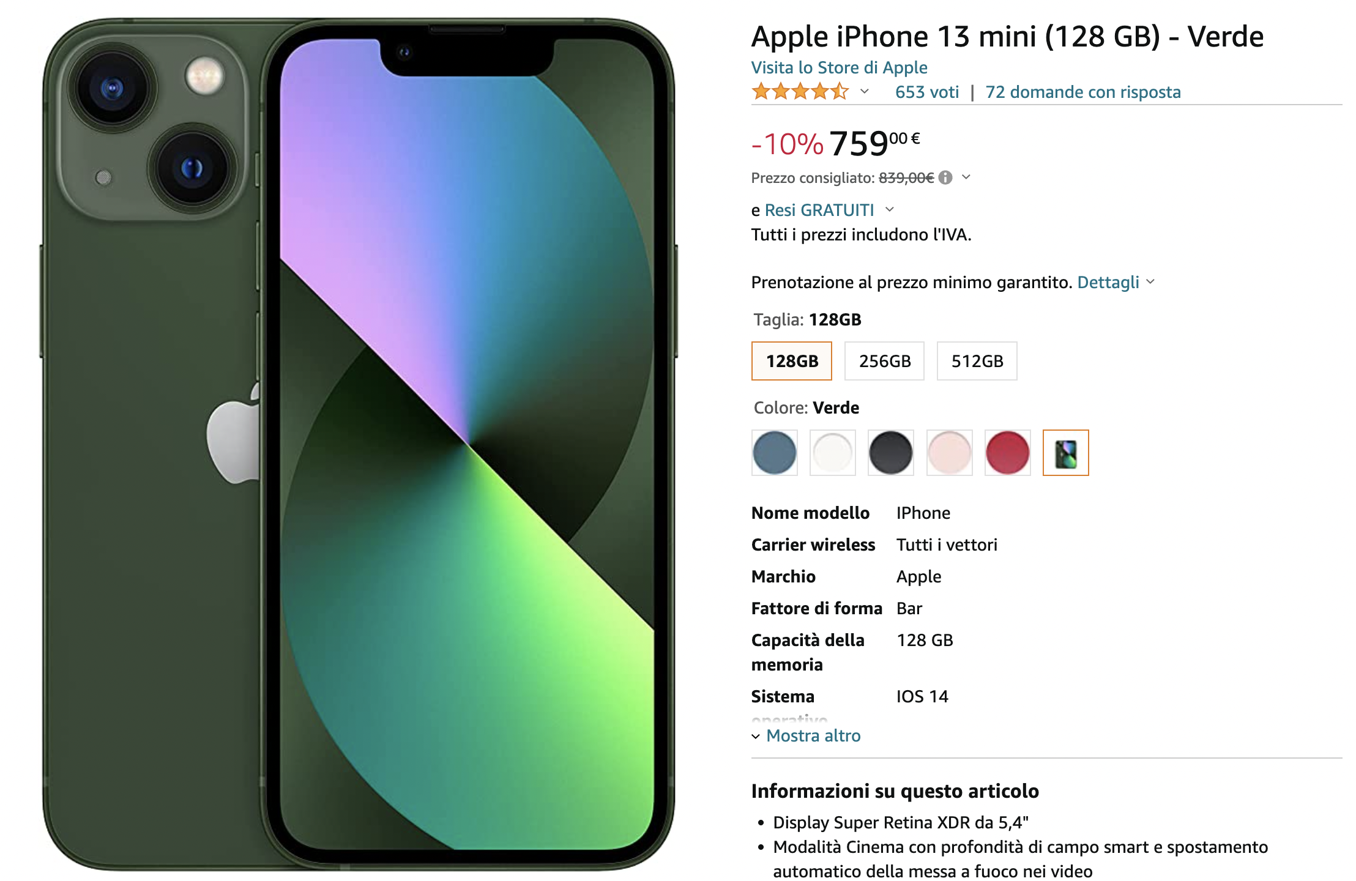1356x881 pixels.
Task: Open the Visita lo Store di Apple link
Action: pos(839,67)
